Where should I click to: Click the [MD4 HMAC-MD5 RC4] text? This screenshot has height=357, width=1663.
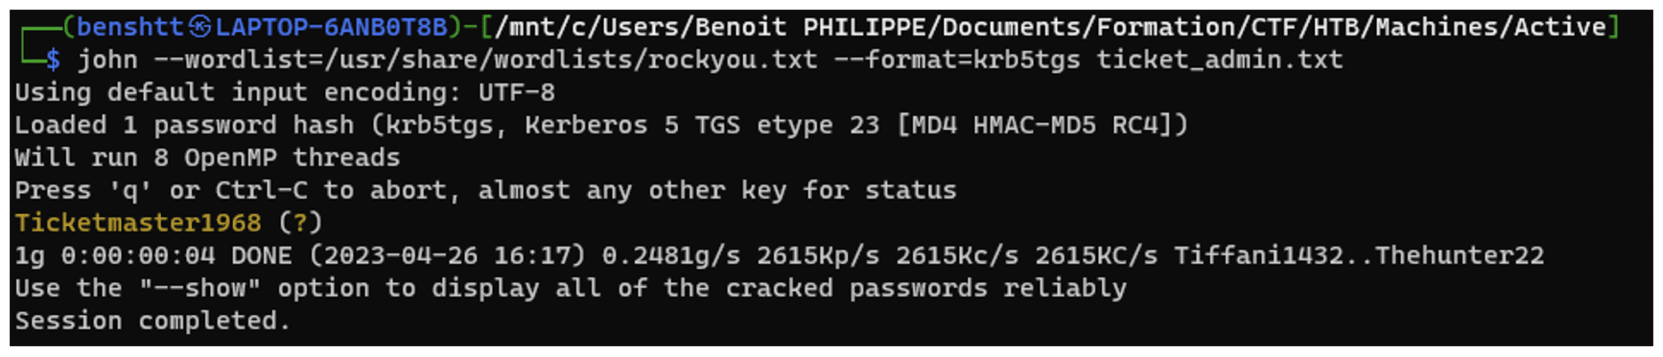point(1042,125)
